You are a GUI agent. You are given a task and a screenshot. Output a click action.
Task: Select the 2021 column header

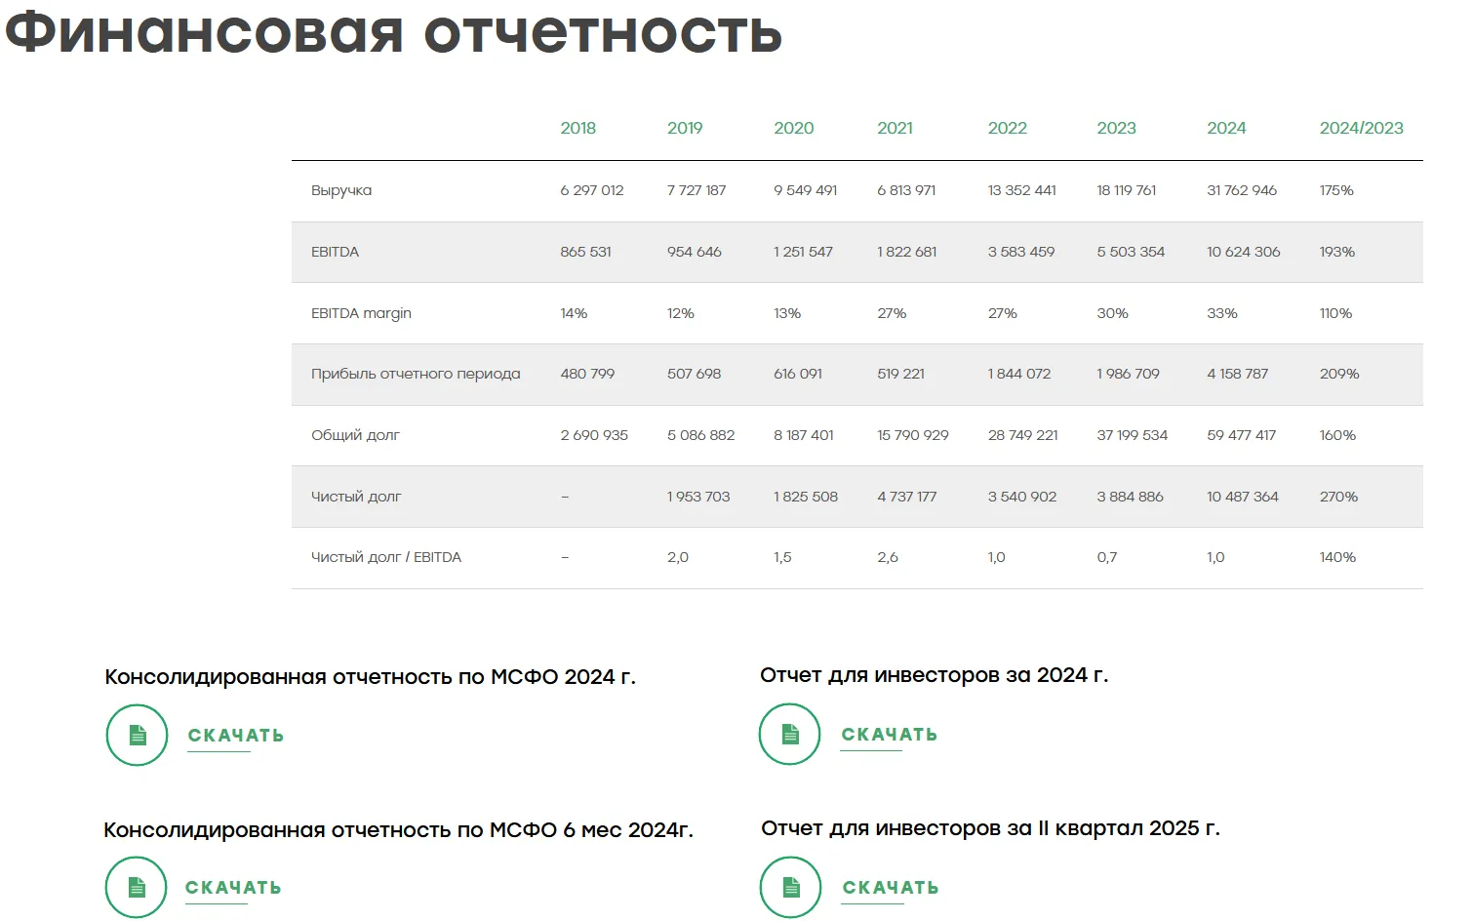pos(896,128)
